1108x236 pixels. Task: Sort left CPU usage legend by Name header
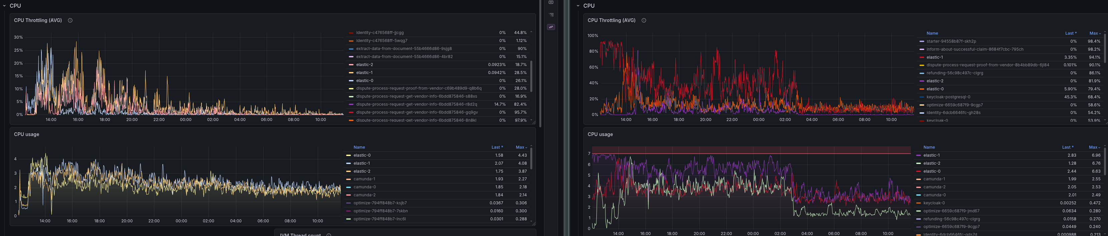[x=359, y=147]
